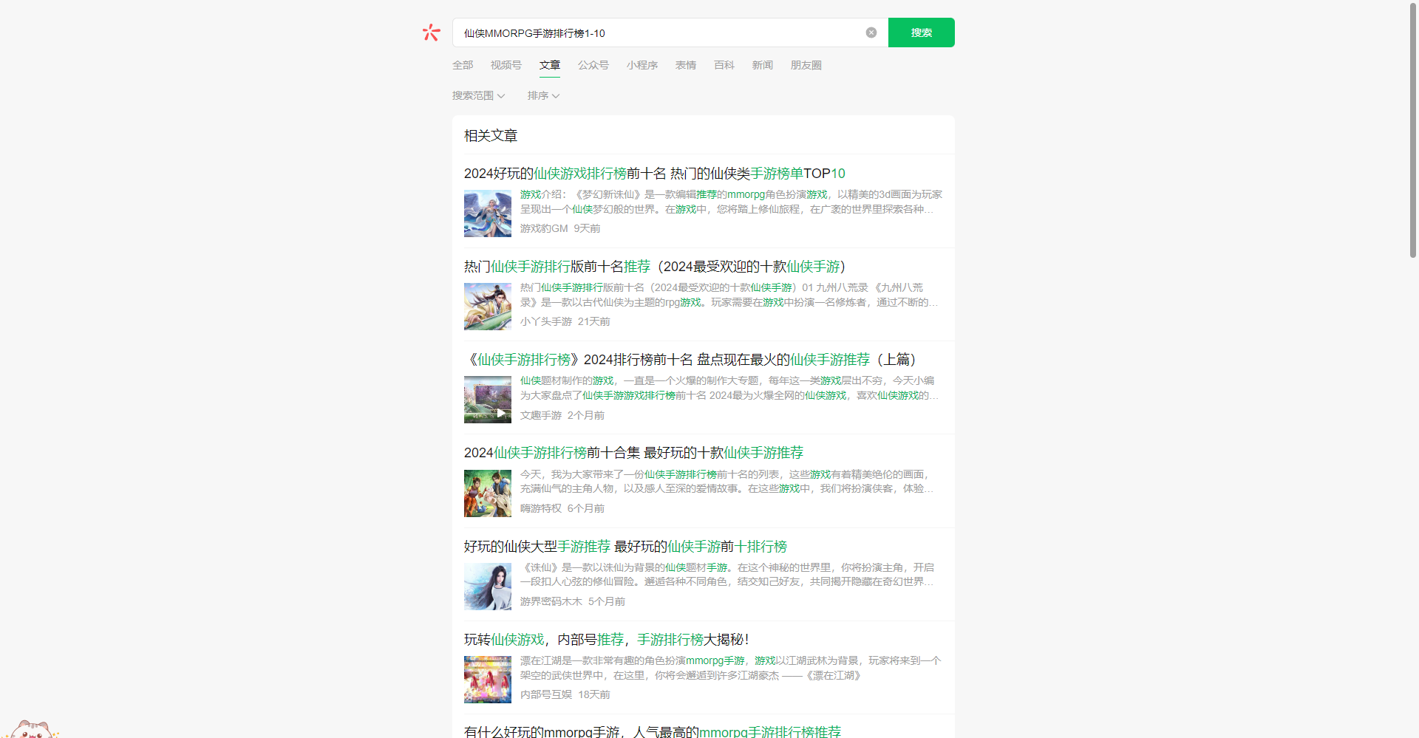The height and width of the screenshot is (738, 1419).
Task: Click the green 搜索 button
Action: 921,33
